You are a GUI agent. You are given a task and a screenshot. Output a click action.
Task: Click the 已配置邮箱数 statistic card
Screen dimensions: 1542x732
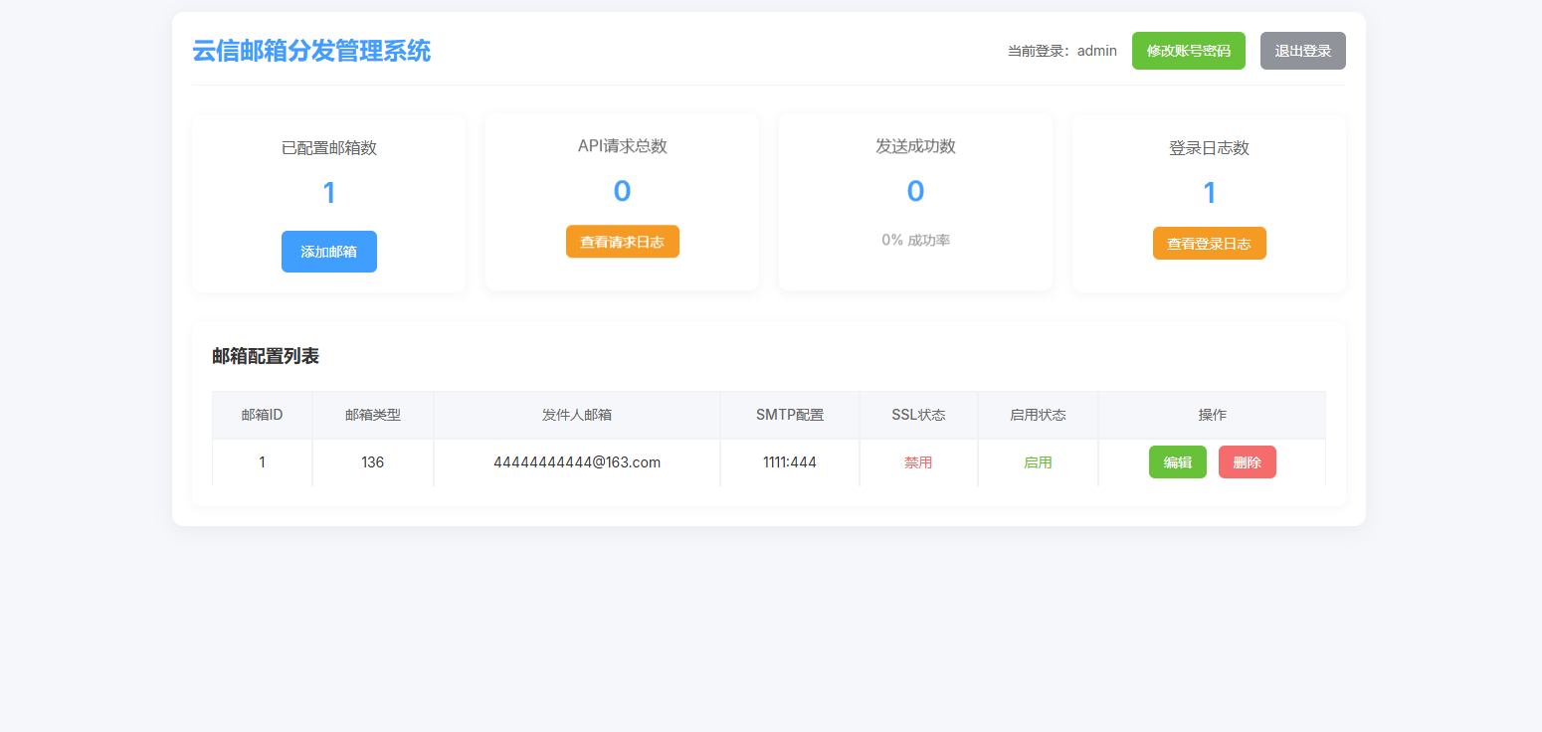tap(328, 146)
